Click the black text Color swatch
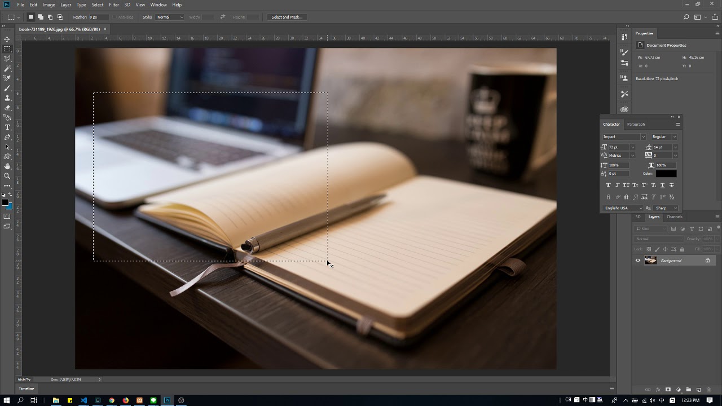Image resolution: width=722 pixels, height=406 pixels. click(666, 174)
